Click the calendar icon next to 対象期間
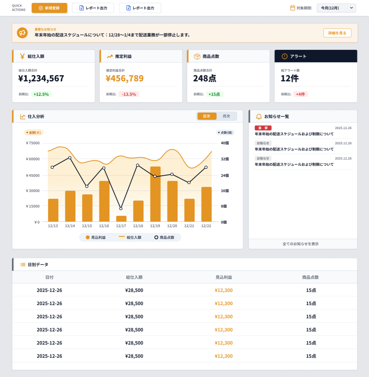Viewport: 369px width, 377px height. tap(293, 8)
